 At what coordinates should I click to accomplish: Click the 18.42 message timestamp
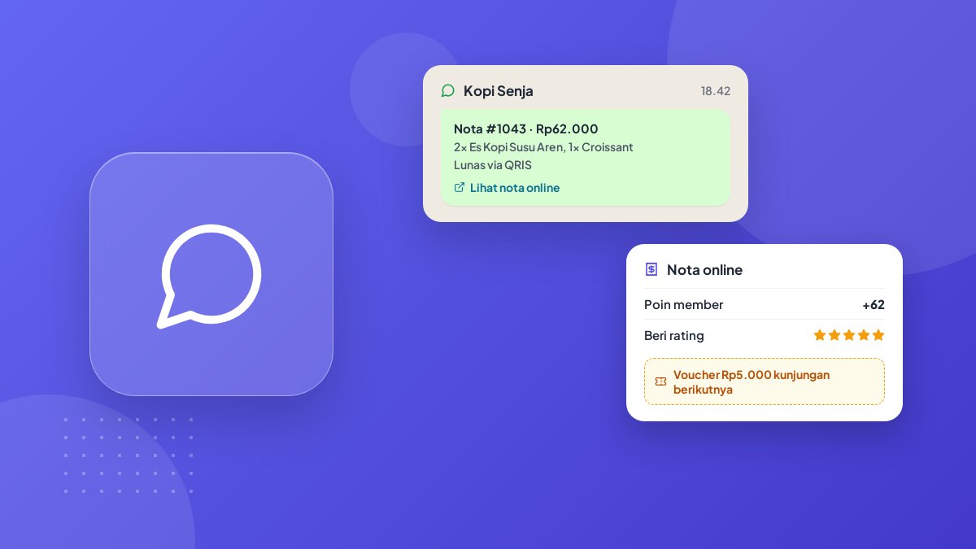pyautogui.click(x=716, y=91)
